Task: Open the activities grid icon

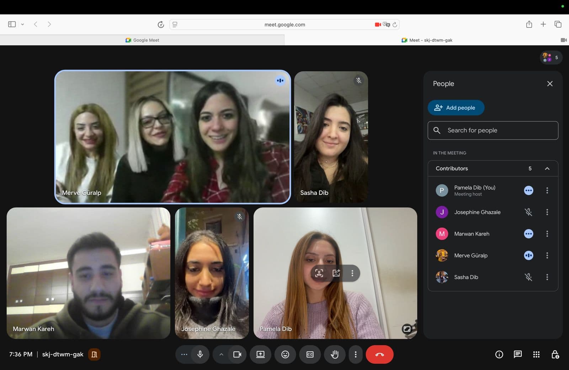Action: [536, 354]
